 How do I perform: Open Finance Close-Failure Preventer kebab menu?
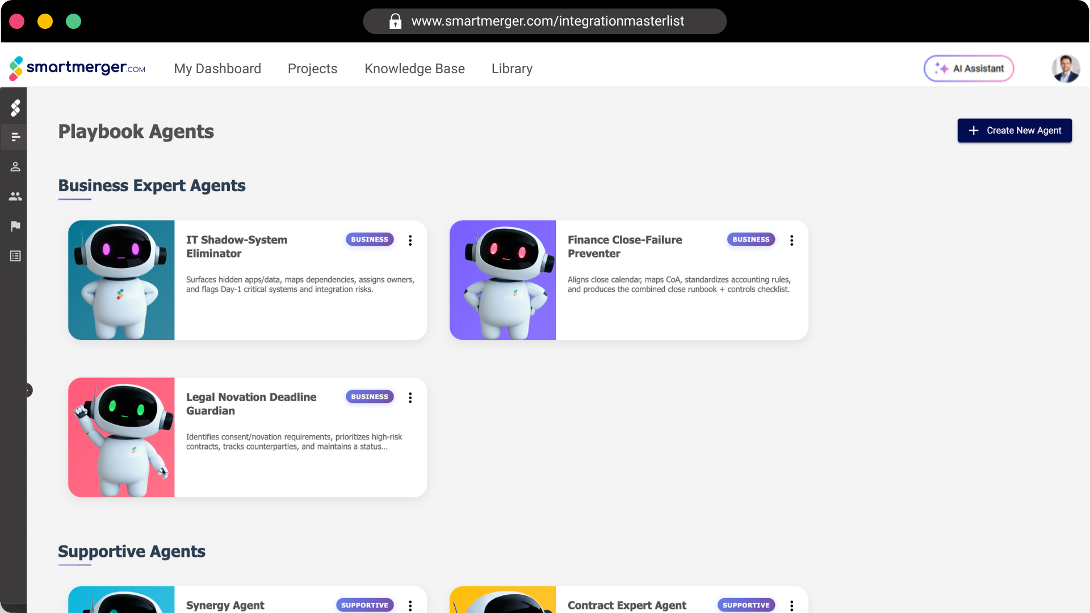[791, 240]
